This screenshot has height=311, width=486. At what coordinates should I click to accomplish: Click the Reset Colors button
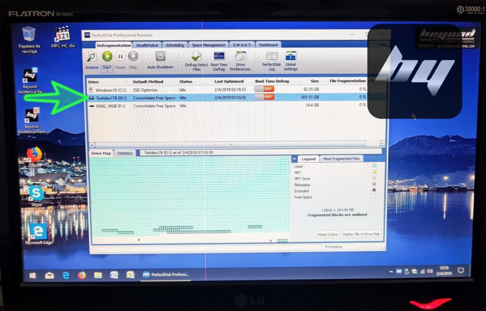pyautogui.click(x=327, y=235)
